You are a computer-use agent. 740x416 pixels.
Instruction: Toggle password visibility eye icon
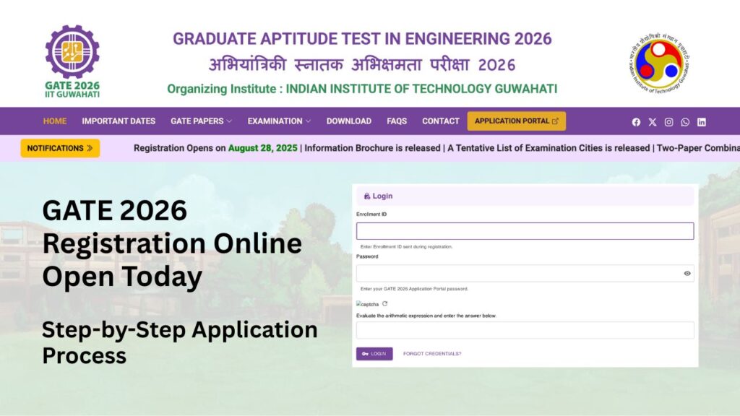tap(687, 274)
